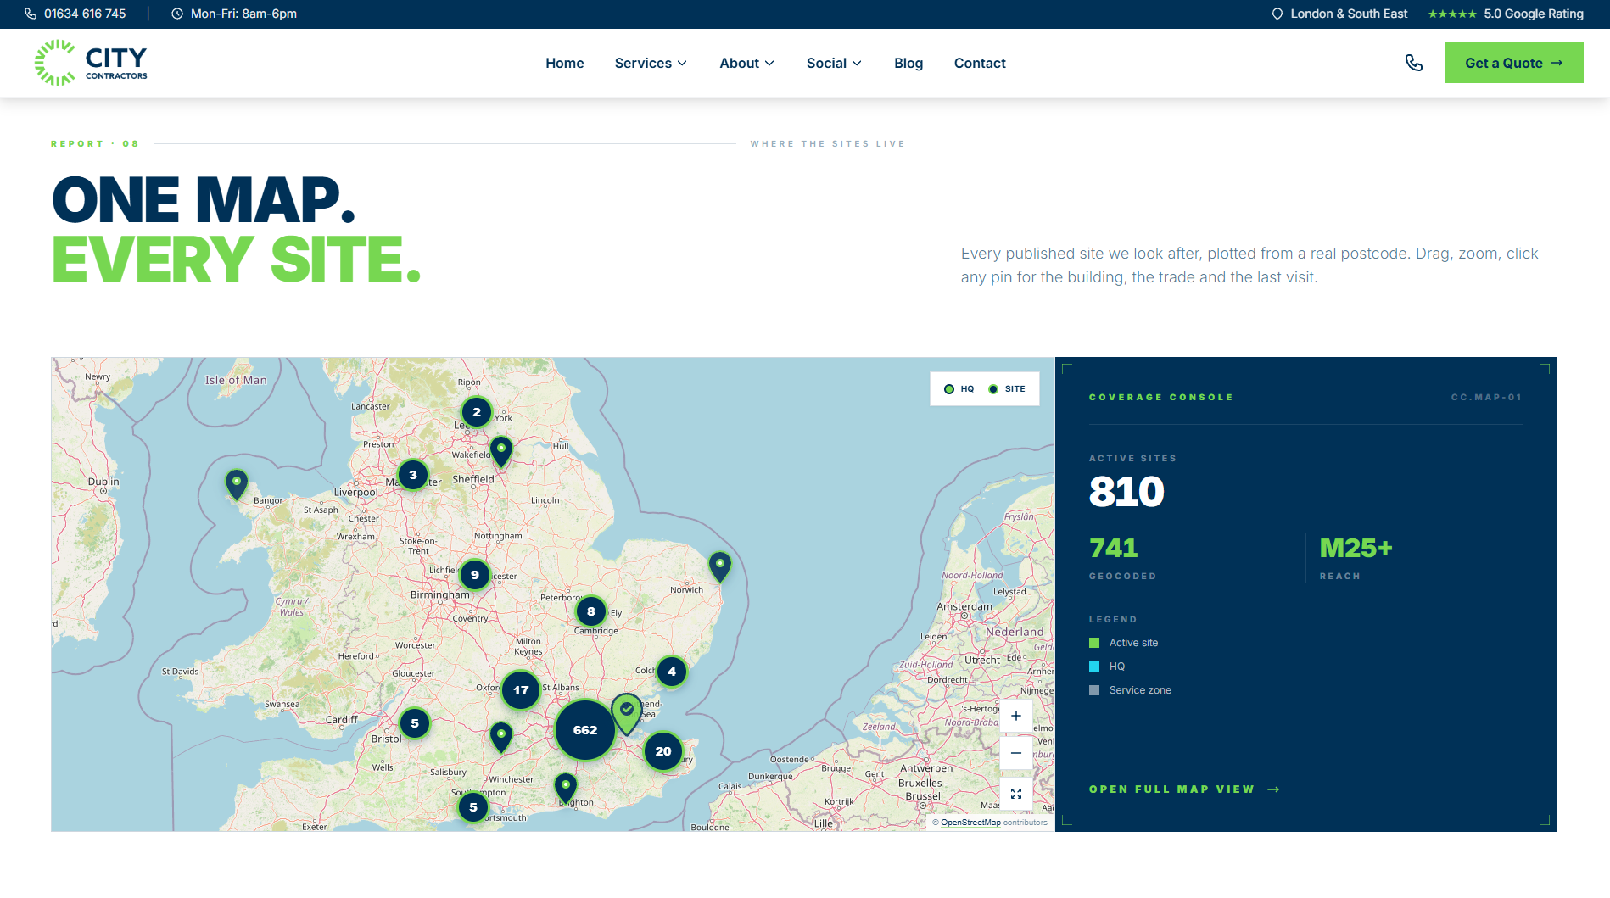Open the cluster marker labeled 17
The image size is (1610, 898).
pyautogui.click(x=521, y=690)
